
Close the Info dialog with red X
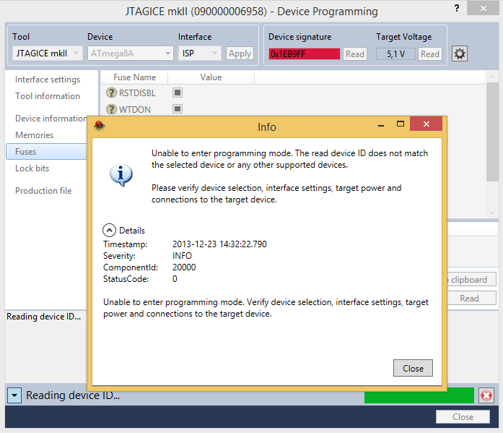point(427,124)
